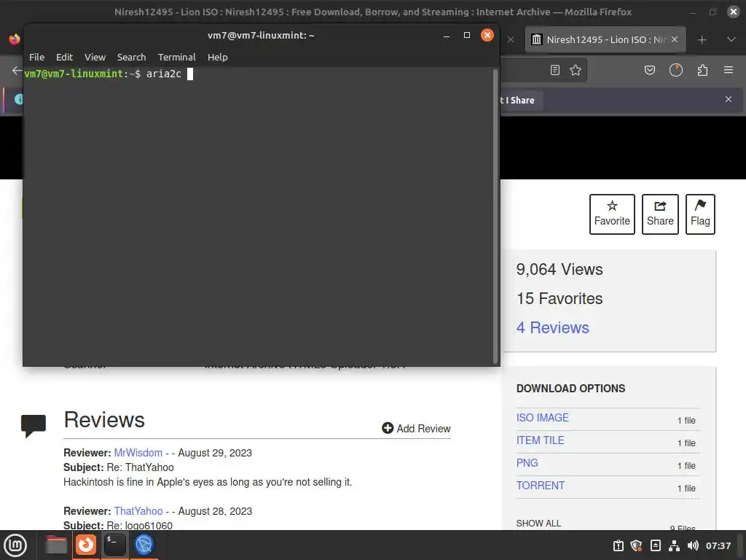This screenshot has width=746, height=560.
Task: Click SHOW ALL download files
Action: 538,524
